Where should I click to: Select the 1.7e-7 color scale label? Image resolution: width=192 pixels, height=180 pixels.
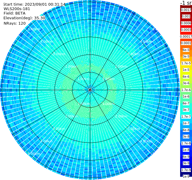coord(186,117)
